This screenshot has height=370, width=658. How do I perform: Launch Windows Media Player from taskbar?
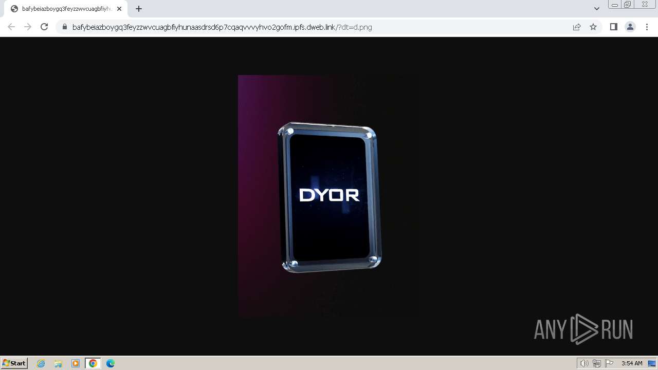coord(76,363)
